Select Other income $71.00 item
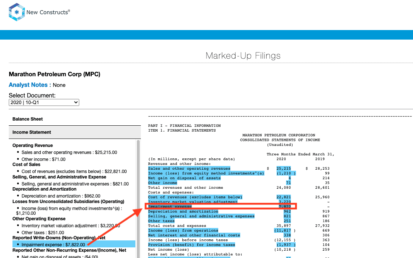This screenshot has height=258, width=413. pos(43,159)
